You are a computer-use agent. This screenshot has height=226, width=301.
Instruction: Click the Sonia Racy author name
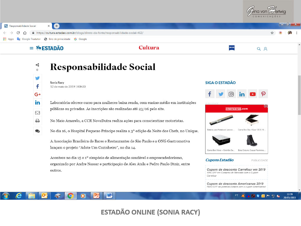pos(57,83)
